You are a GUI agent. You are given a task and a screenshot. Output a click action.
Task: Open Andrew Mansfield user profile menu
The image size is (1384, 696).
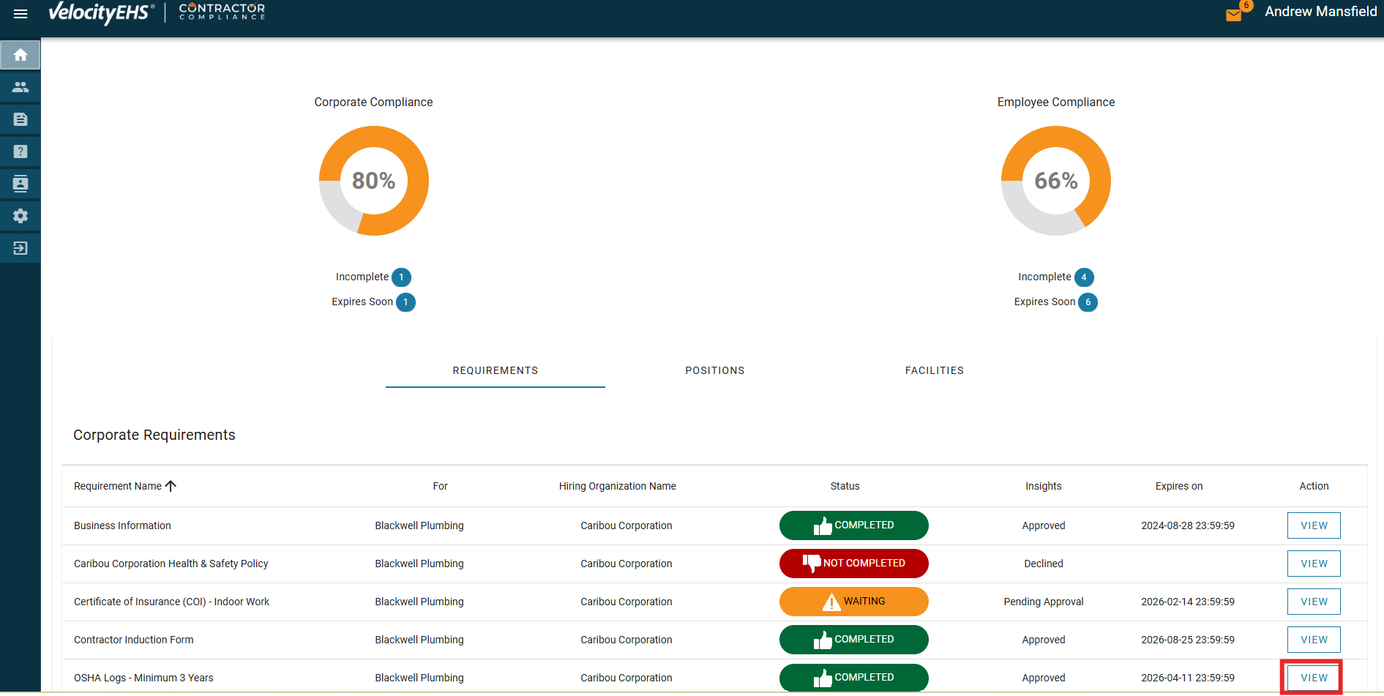click(1320, 12)
